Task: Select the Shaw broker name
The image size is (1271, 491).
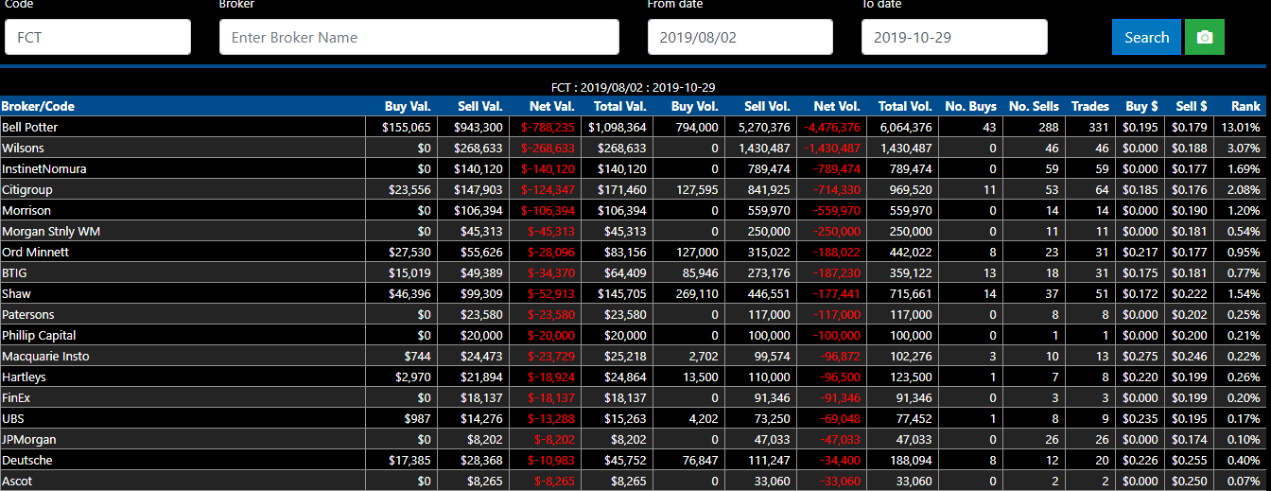Action: (16, 293)
